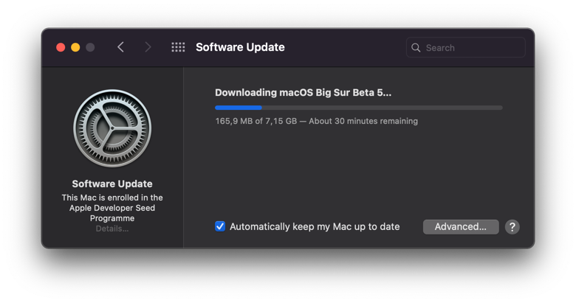Click the grey zoom window button
The image size is (576, 303).
pyautogui.click(x=90, y=47)
